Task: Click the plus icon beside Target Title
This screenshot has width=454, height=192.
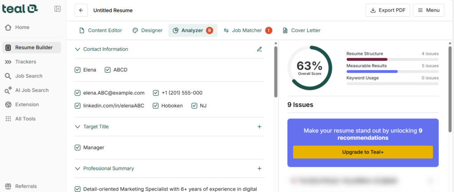Action: 259,127
